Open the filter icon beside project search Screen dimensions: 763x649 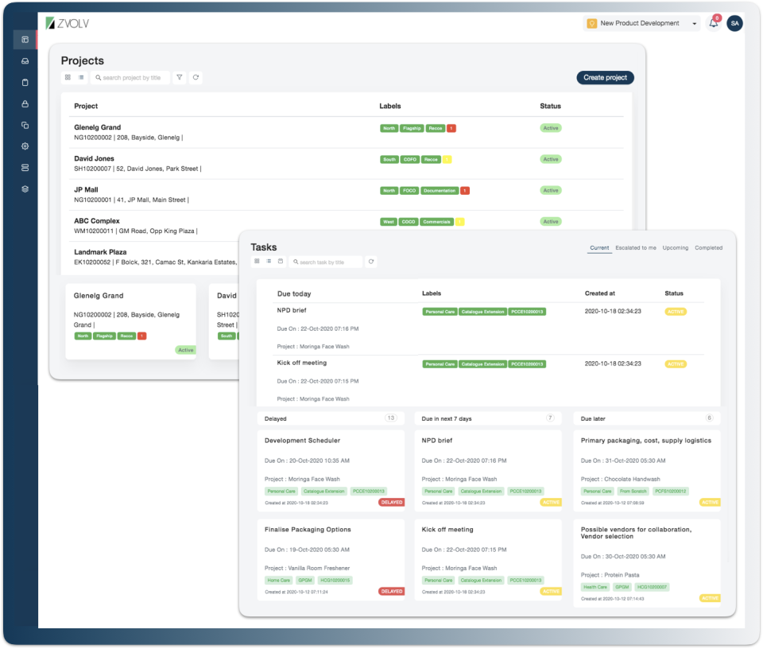tap(180, 77)
